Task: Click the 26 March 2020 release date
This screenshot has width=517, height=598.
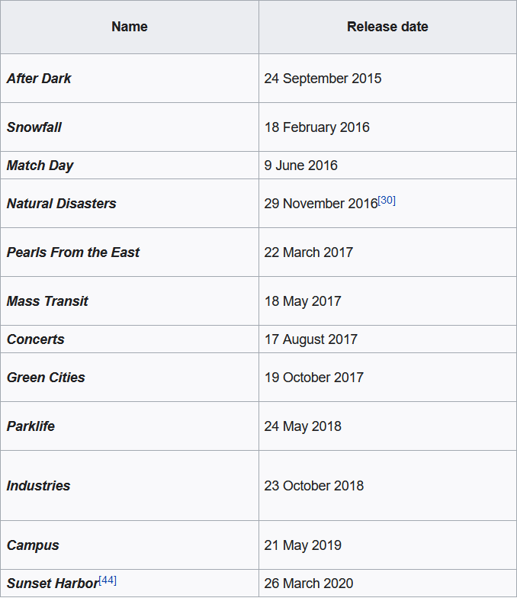Action: point(309,583)
